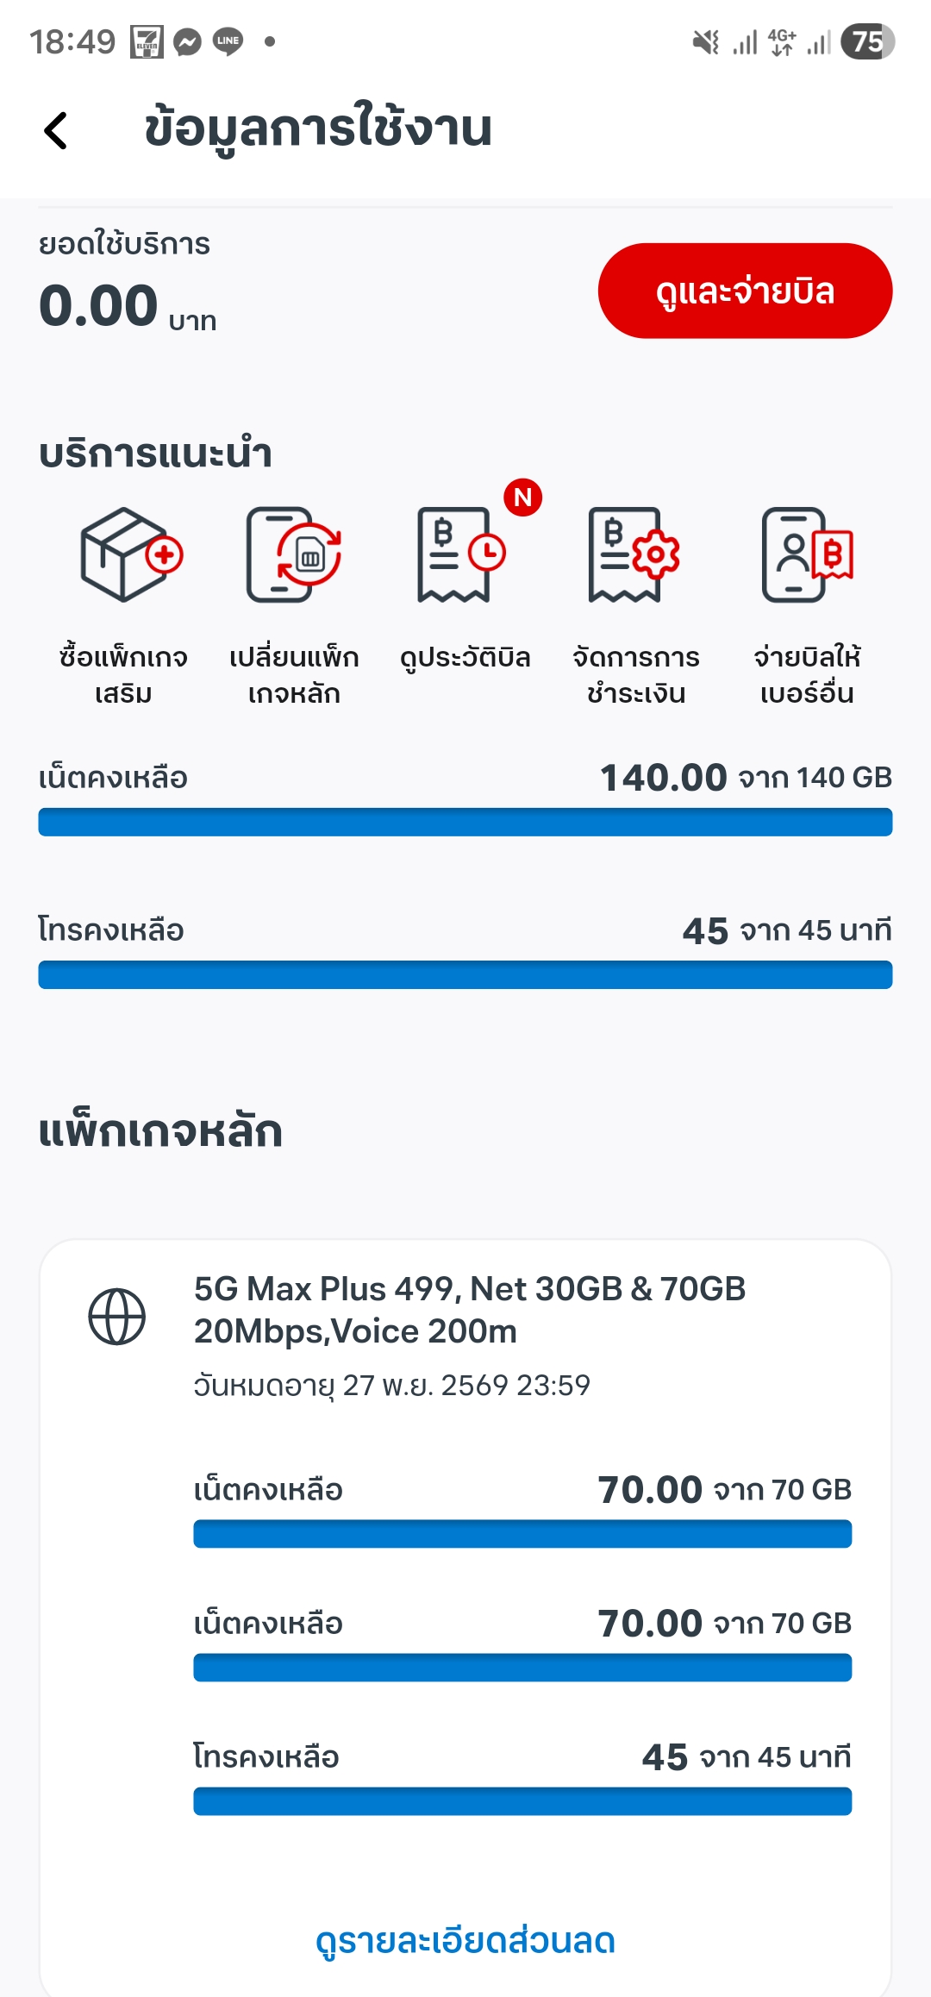Open pay bill for other number icon
Viewport: 931px width, 1997px height.
coord(807,554)
